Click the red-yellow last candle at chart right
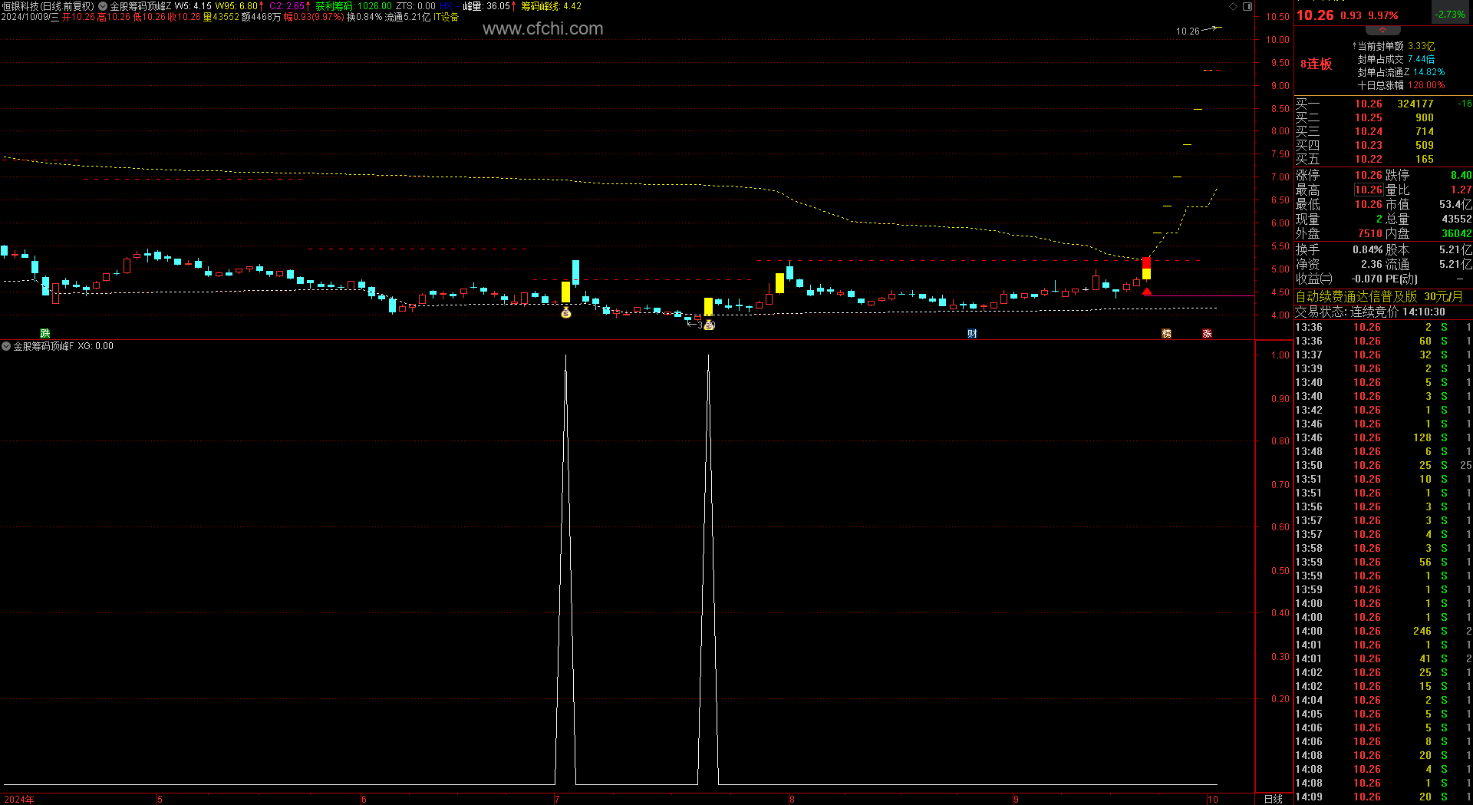The height and width of the screenshot is (805, 1473). coord(1146,269)
